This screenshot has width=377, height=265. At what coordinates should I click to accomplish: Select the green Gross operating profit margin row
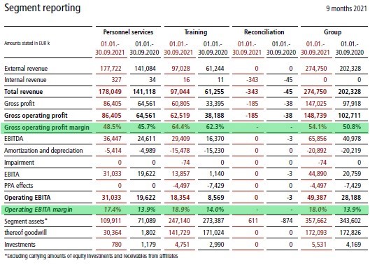(184, 127)
